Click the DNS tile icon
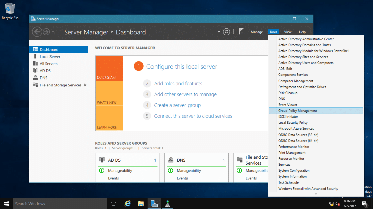The width and height of the screenshot is (373, 209). click(171, 160)
